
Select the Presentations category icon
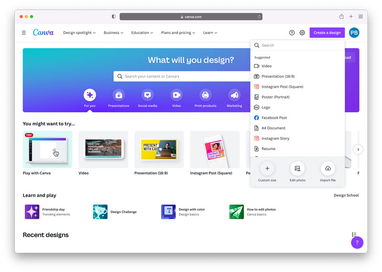118,95
